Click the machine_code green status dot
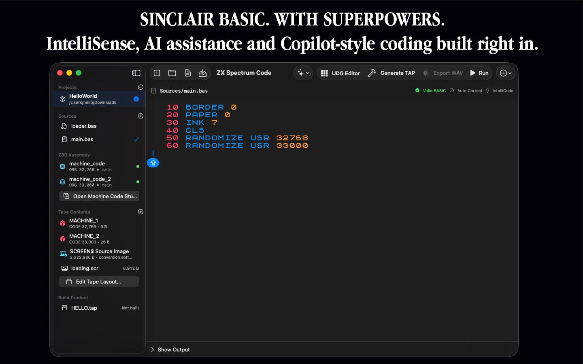Viewport: 583px width, 364px height. [x=138, y=166]
